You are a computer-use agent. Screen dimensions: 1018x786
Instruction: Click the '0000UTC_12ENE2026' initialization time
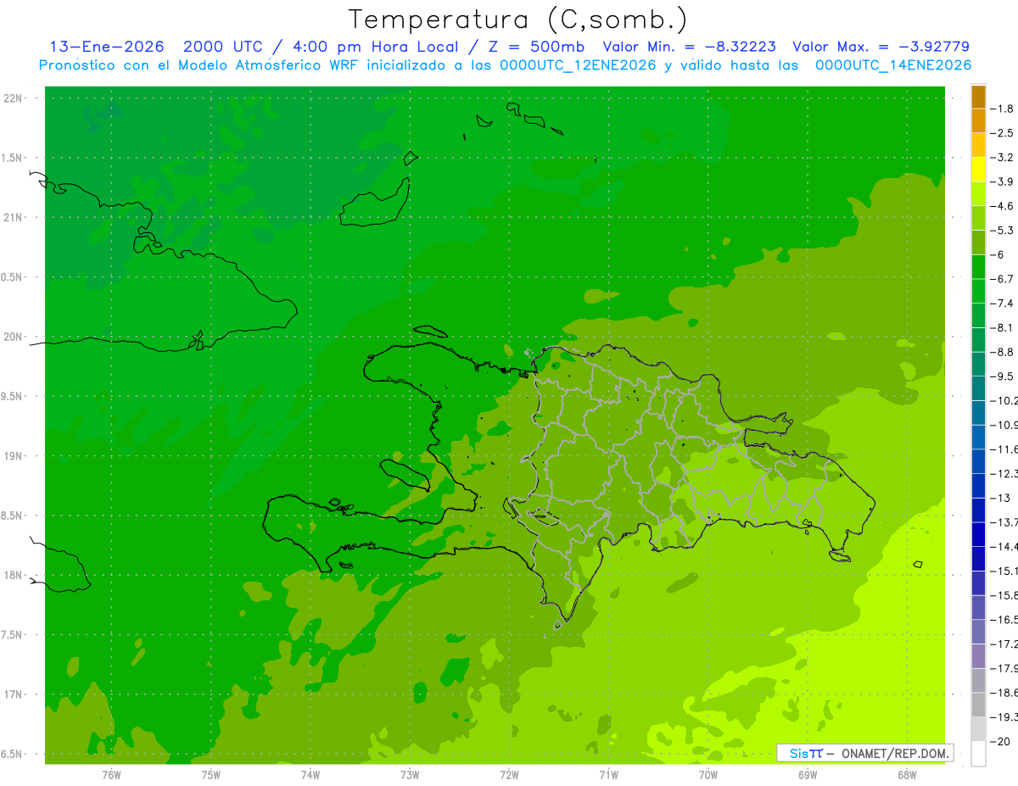pyautogui.click(x=579, y=65)
